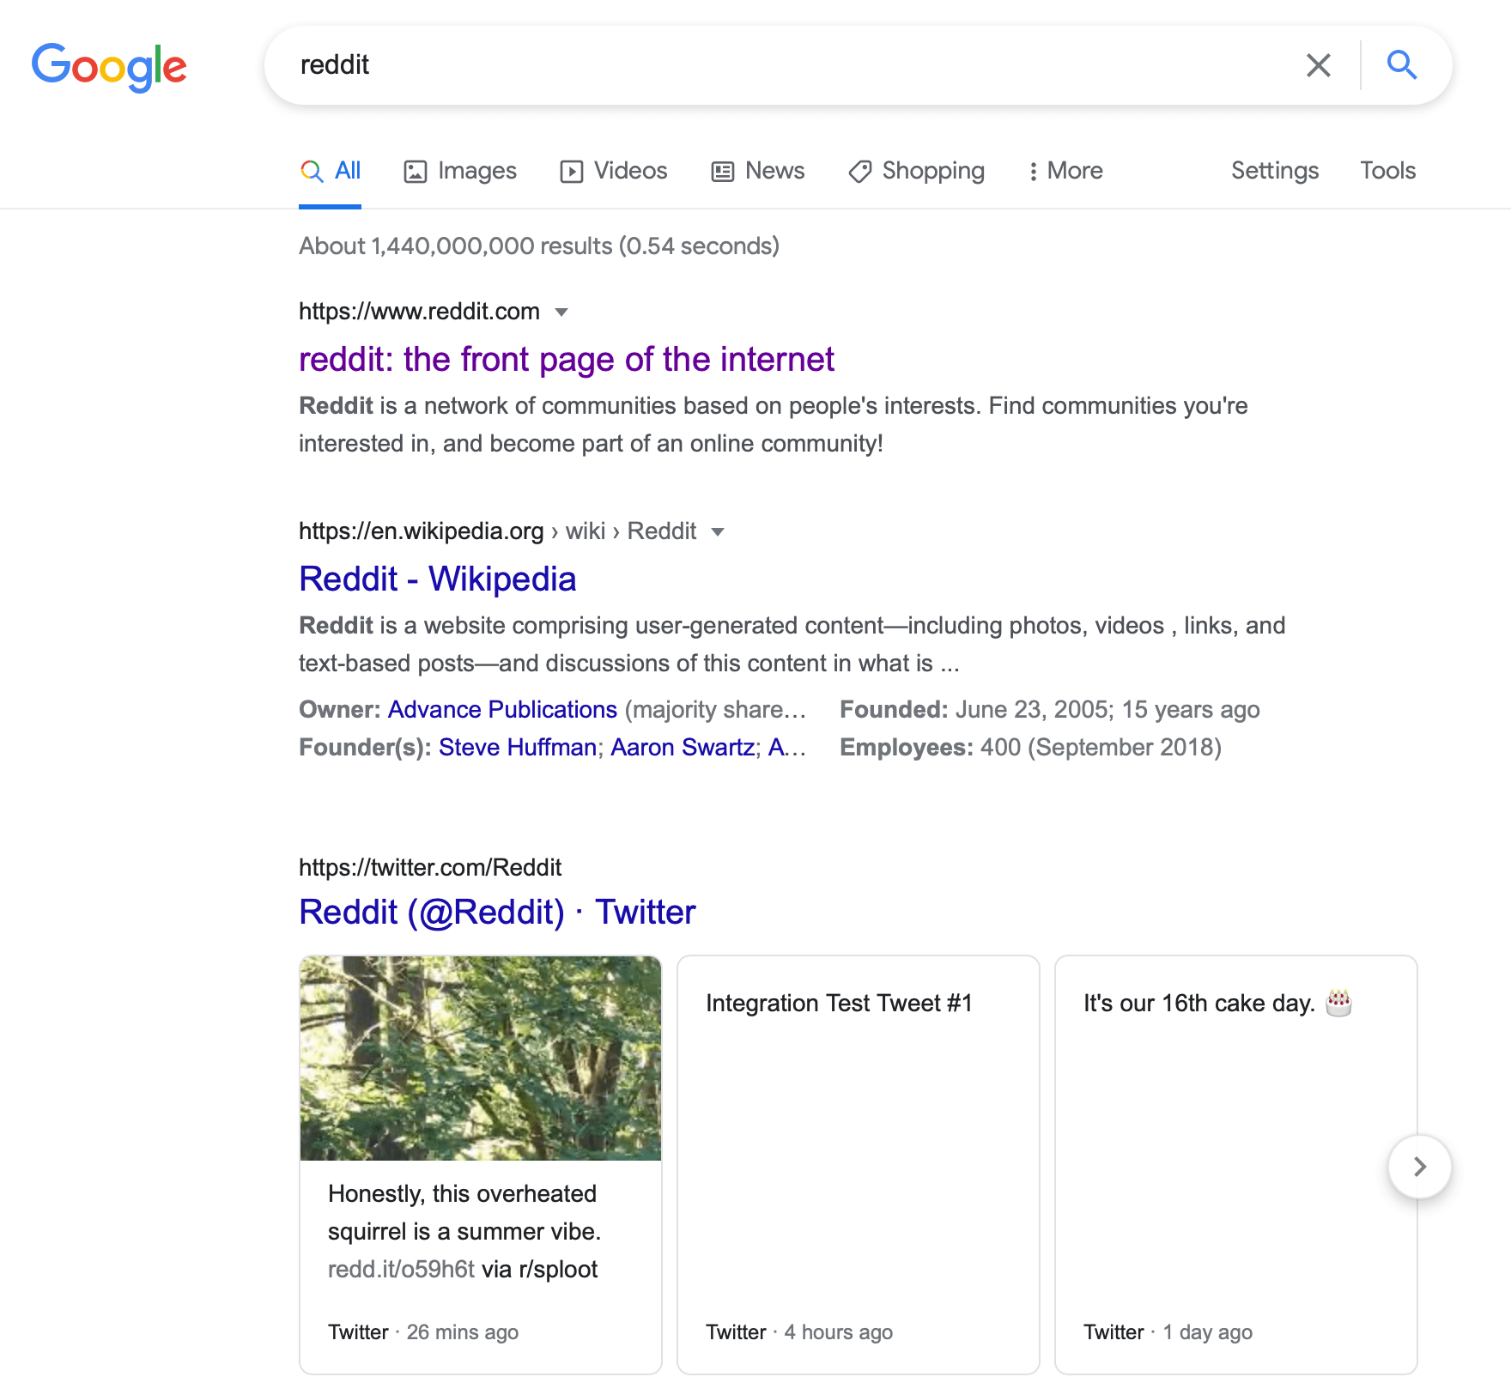Open the Reddit Wikipedia article link

[437, 579]
